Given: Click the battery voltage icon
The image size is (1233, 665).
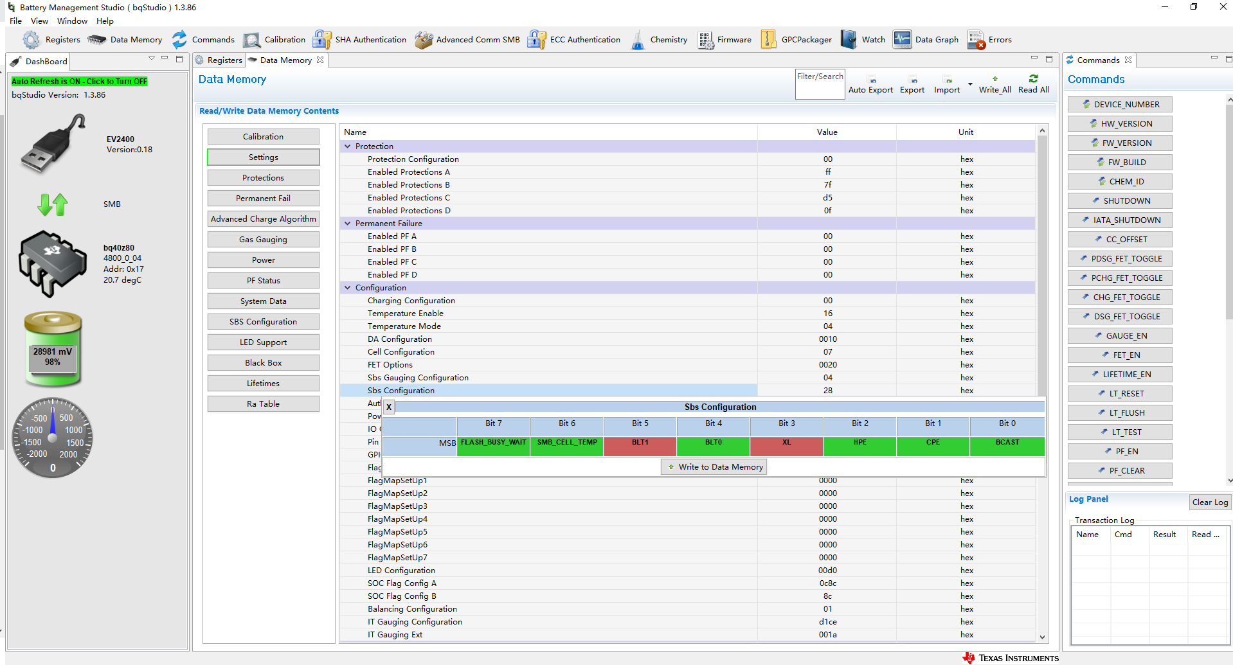Looking at the screenshot, I should (x=53, y=349).
